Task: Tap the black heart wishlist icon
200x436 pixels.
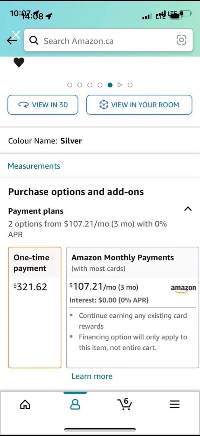Action: (19, 62)
